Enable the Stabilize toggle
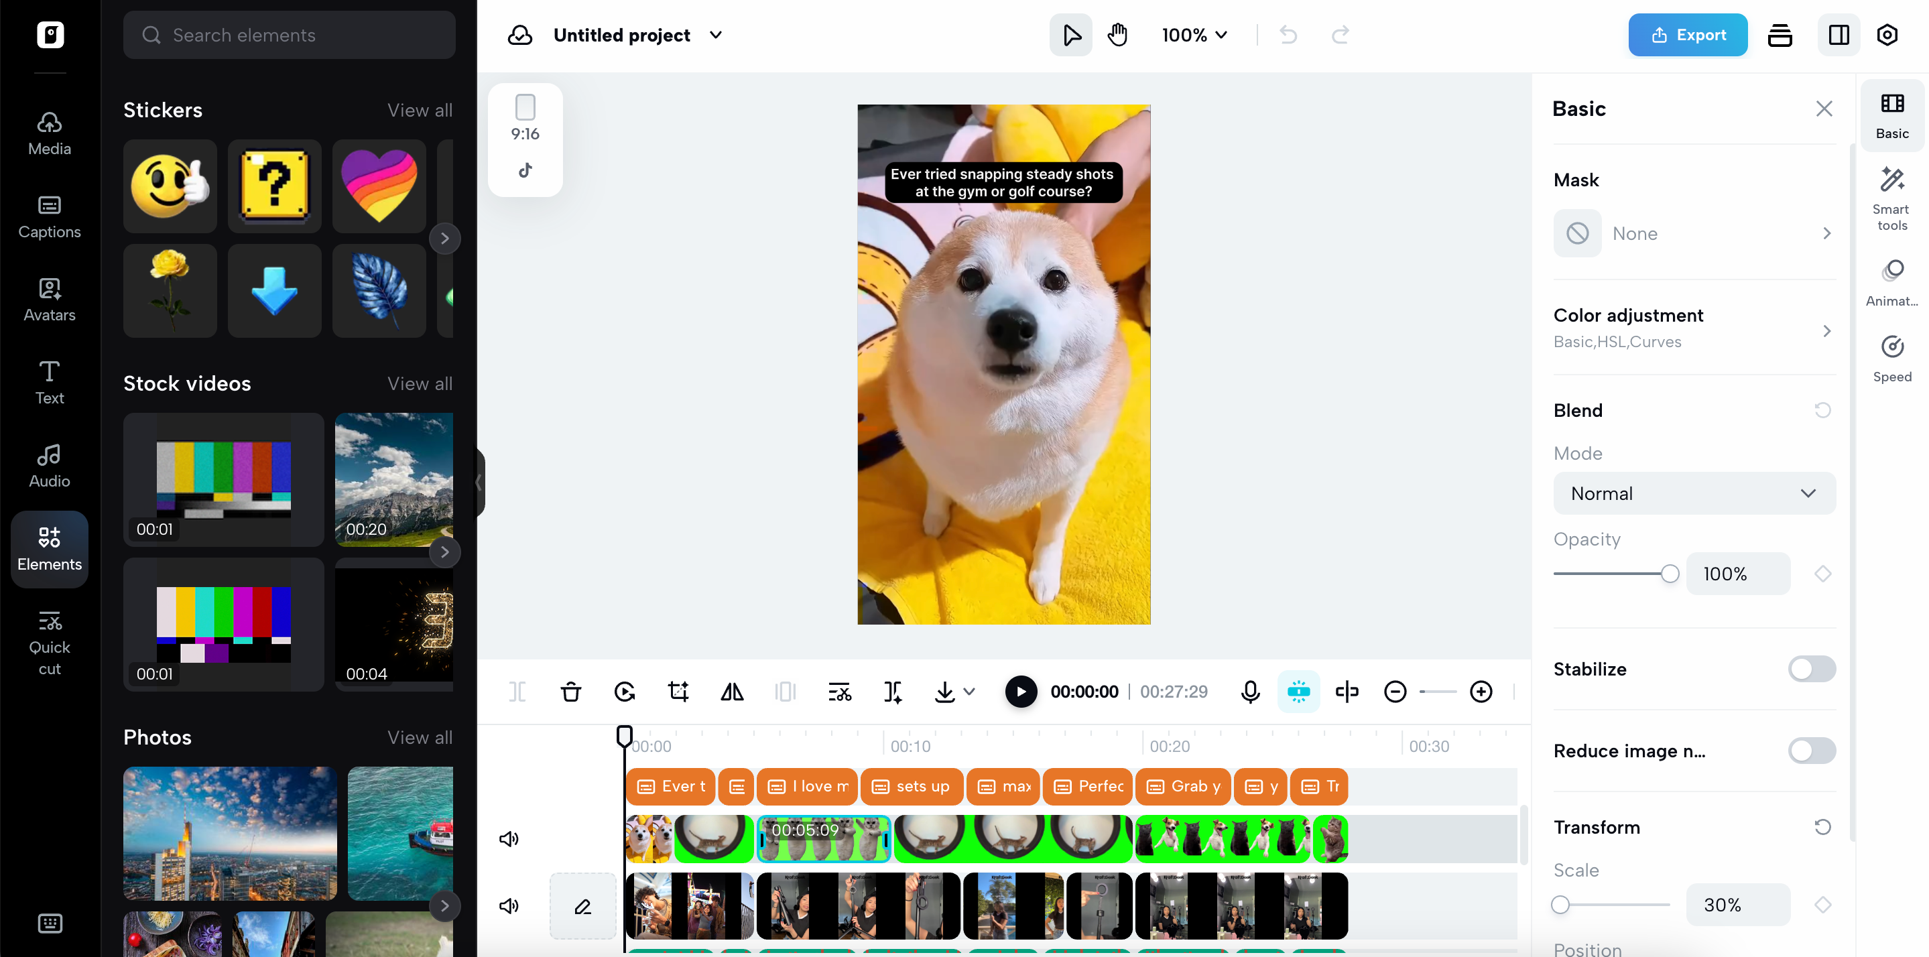 coord(1810,669)
